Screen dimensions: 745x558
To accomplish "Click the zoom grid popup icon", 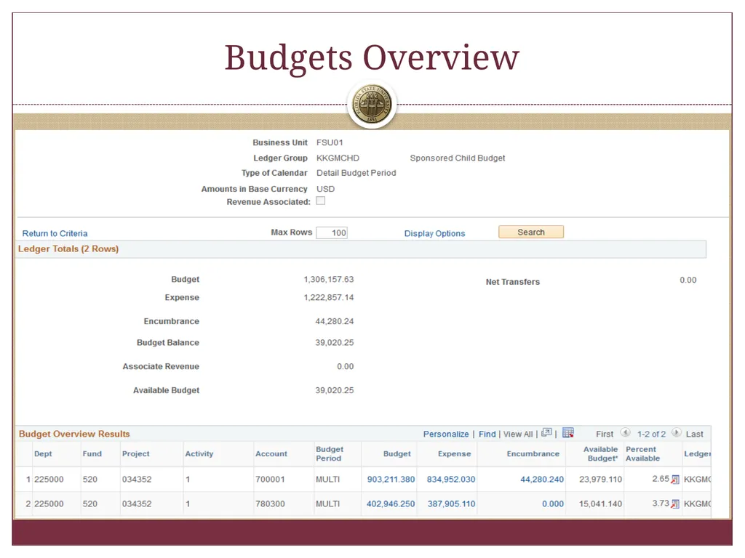I will tap(546, 432).
